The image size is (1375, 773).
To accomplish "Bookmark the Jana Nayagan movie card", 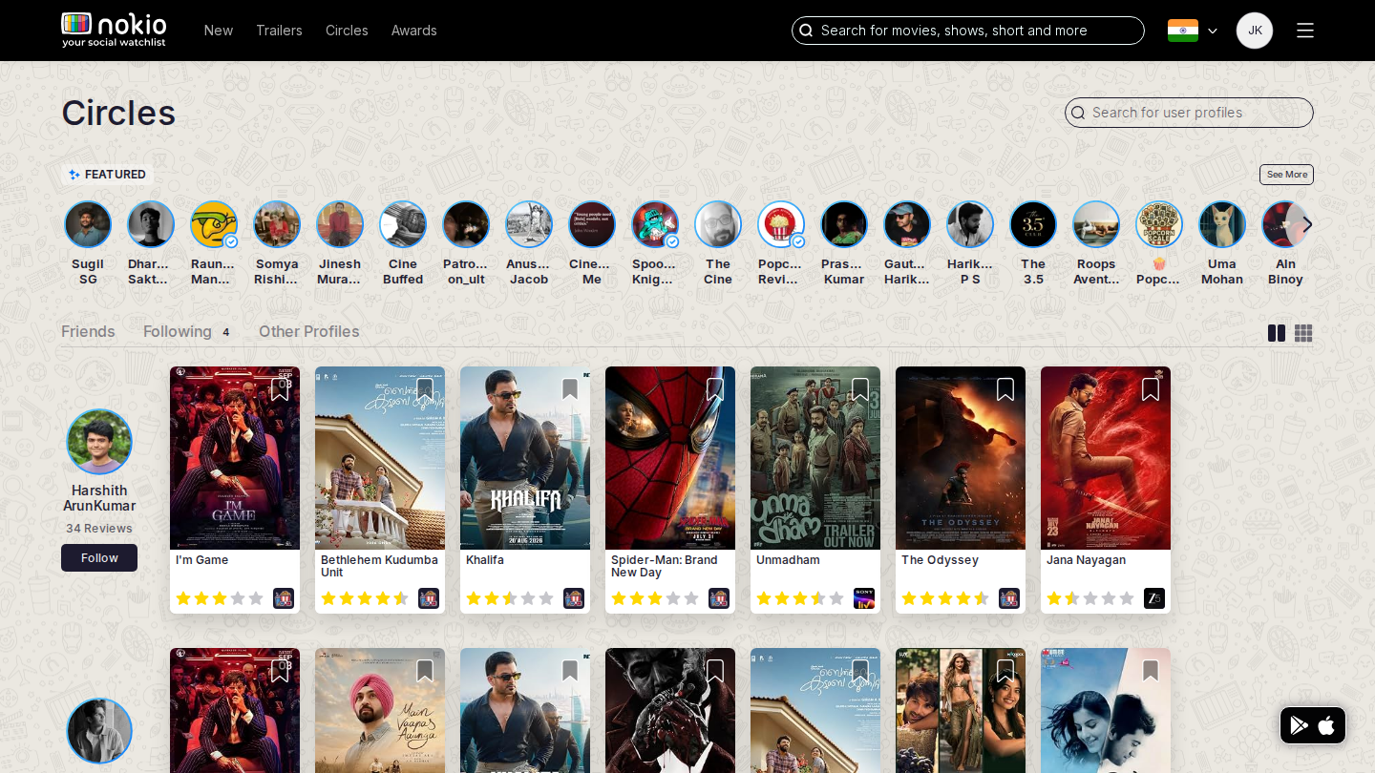I will click(x=1151, y=389).
